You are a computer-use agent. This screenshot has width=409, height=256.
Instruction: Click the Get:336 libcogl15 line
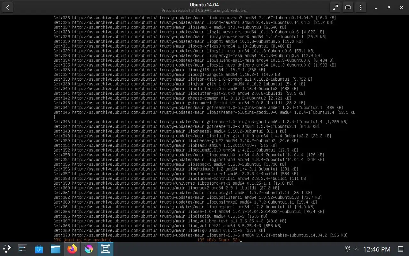159,70
